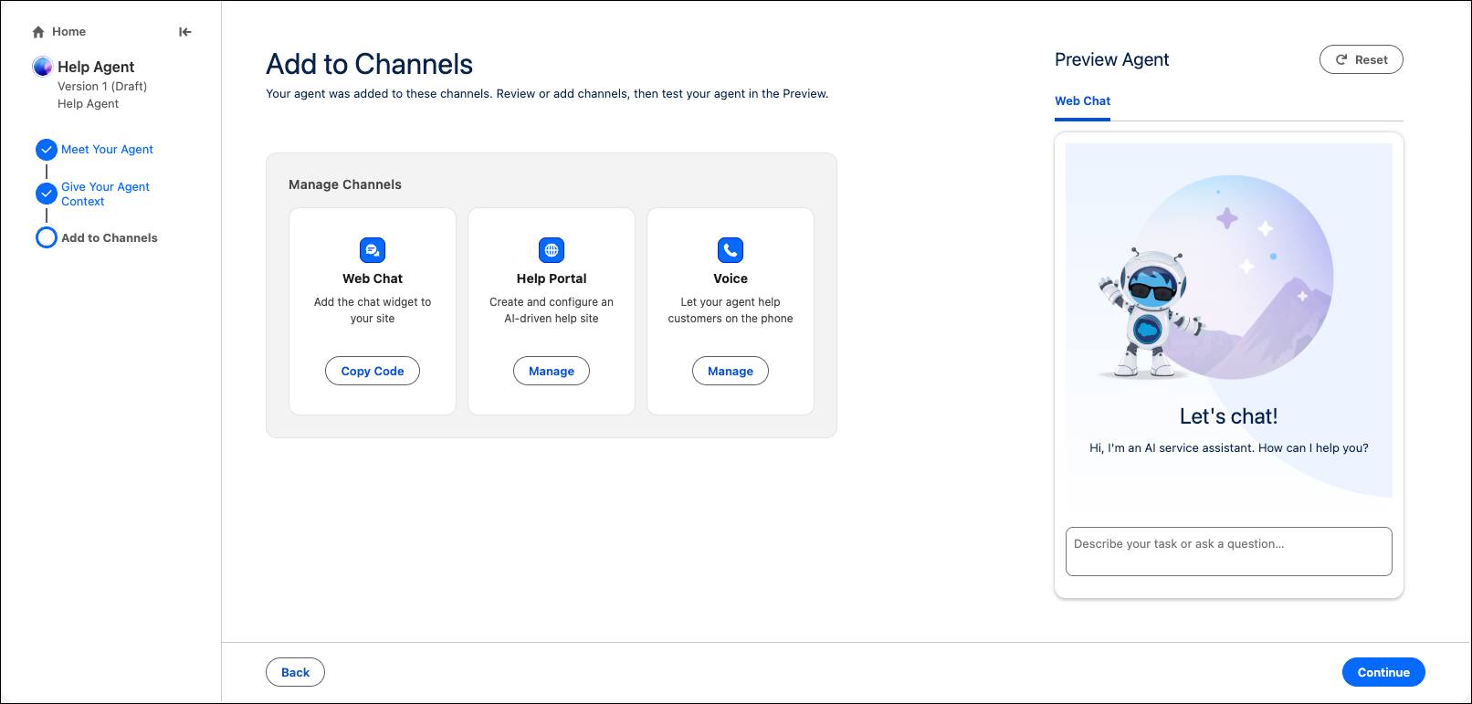This screenshot has height=704, width=1472.
Task: Go to Home in sidebar
Action: pos(68,32)
